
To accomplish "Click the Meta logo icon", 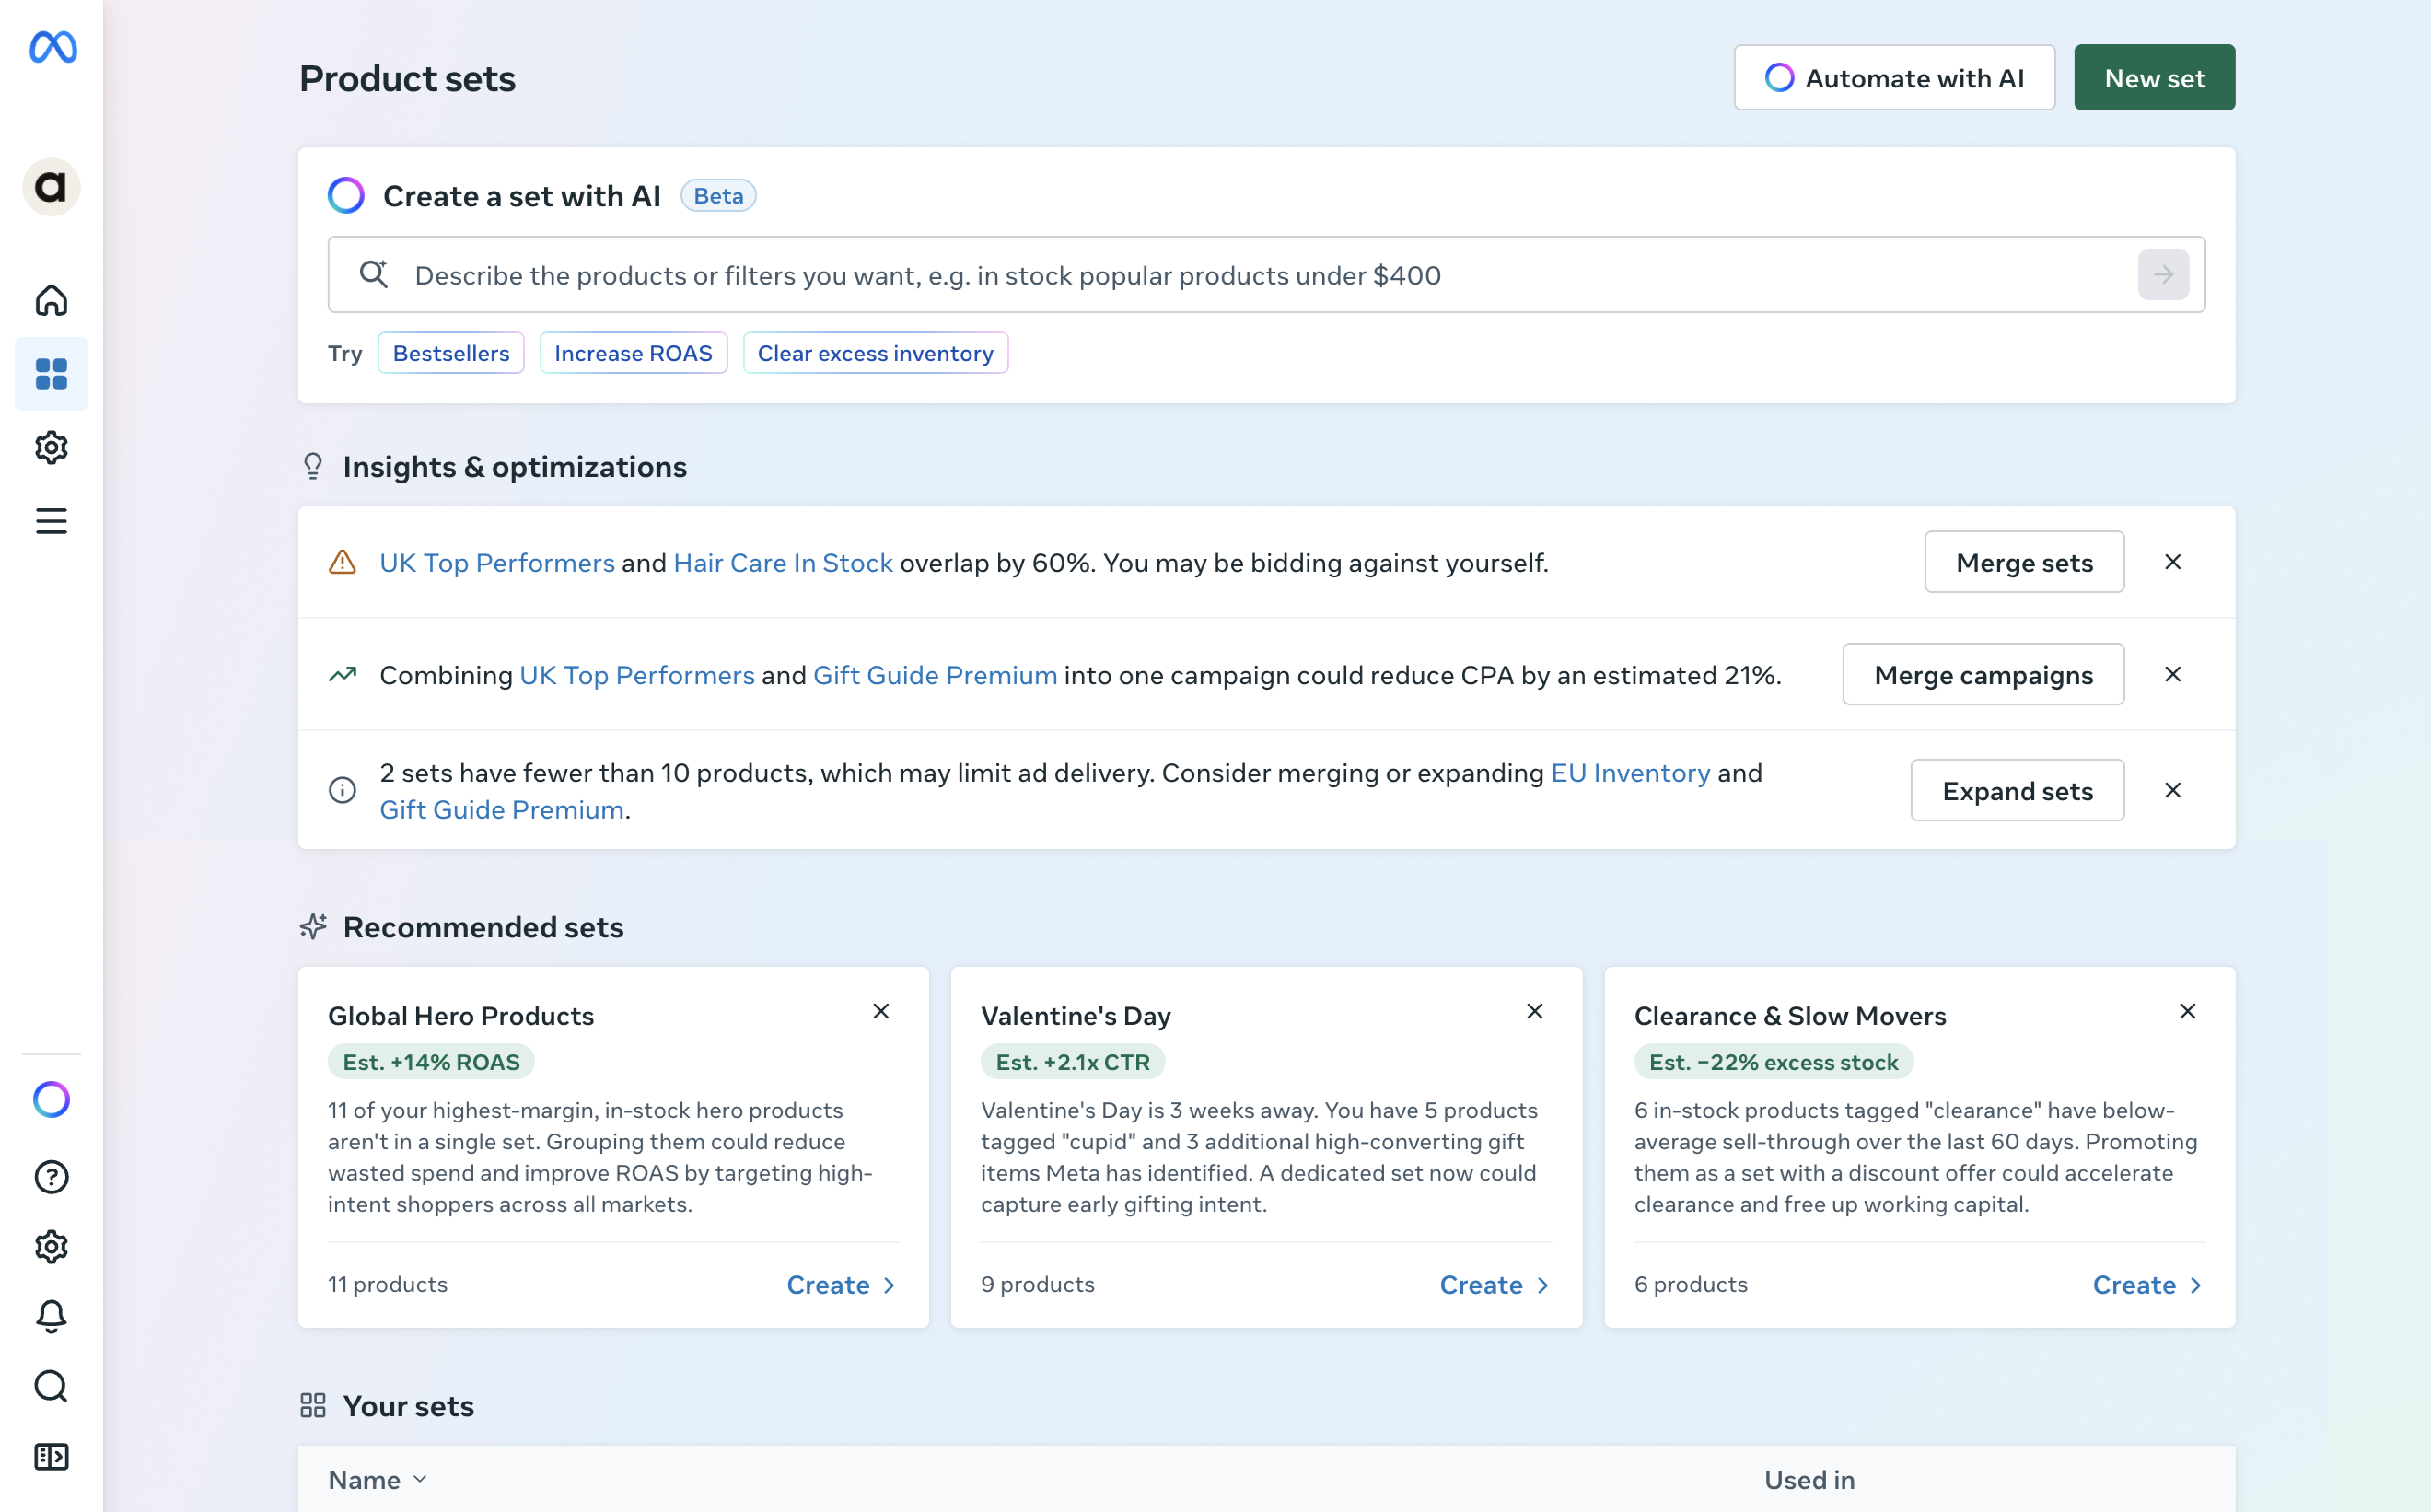I will (x=52, y=47).
